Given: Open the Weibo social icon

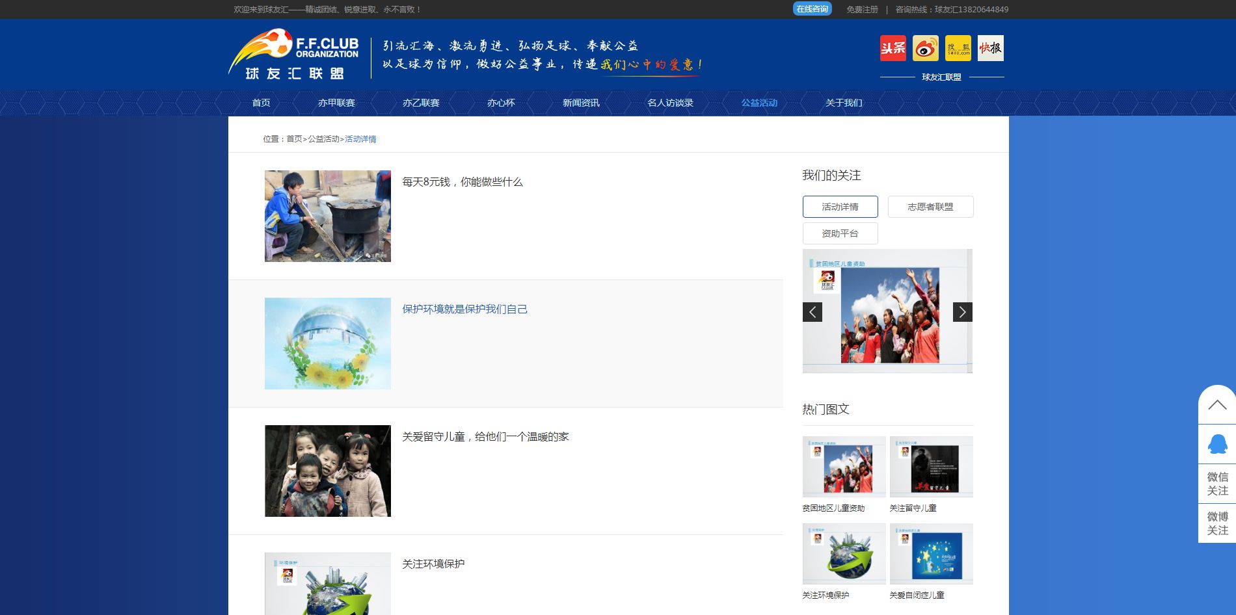Looking at the screenshot, I should pos(925,48).
